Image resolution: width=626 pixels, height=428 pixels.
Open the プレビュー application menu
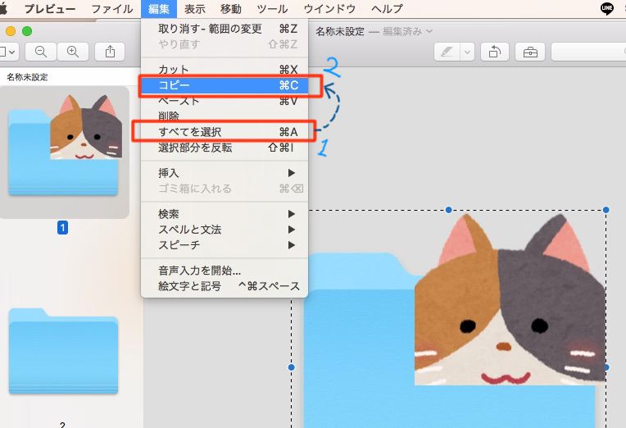(50, 8)
